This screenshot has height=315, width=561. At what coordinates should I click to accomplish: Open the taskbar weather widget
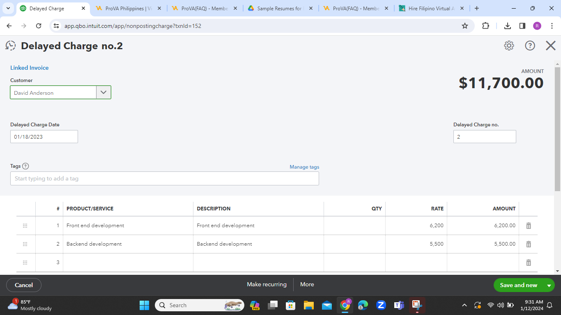30,305
